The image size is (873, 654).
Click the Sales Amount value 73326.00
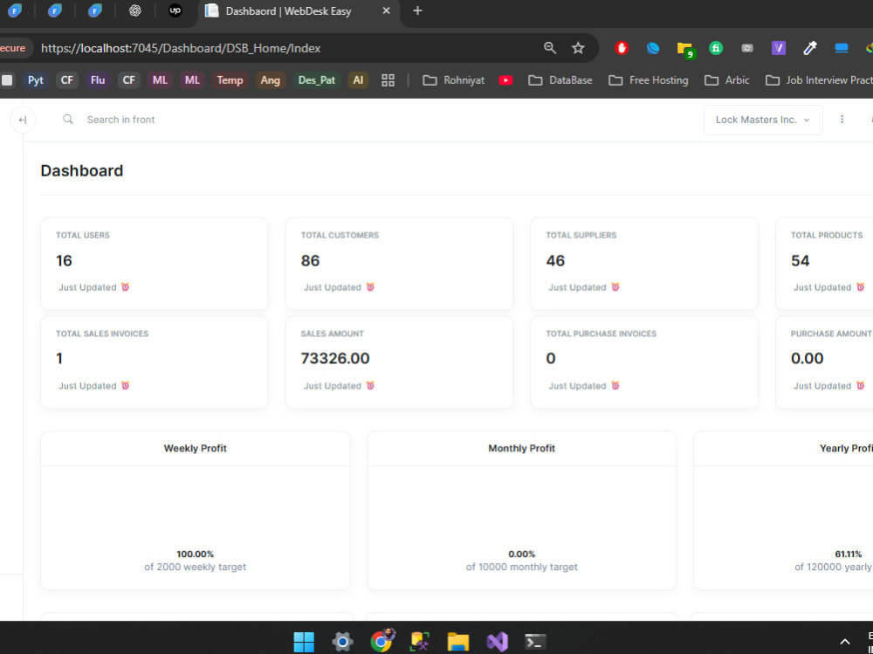(x=335, y=358)
